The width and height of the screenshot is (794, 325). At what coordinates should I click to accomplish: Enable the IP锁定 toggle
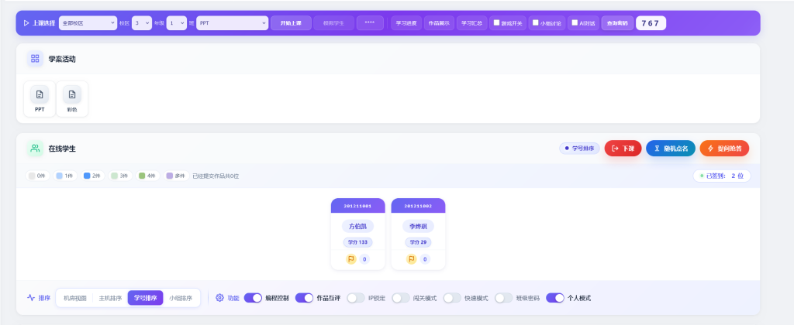pyautogui.click(x=356, y=298)
